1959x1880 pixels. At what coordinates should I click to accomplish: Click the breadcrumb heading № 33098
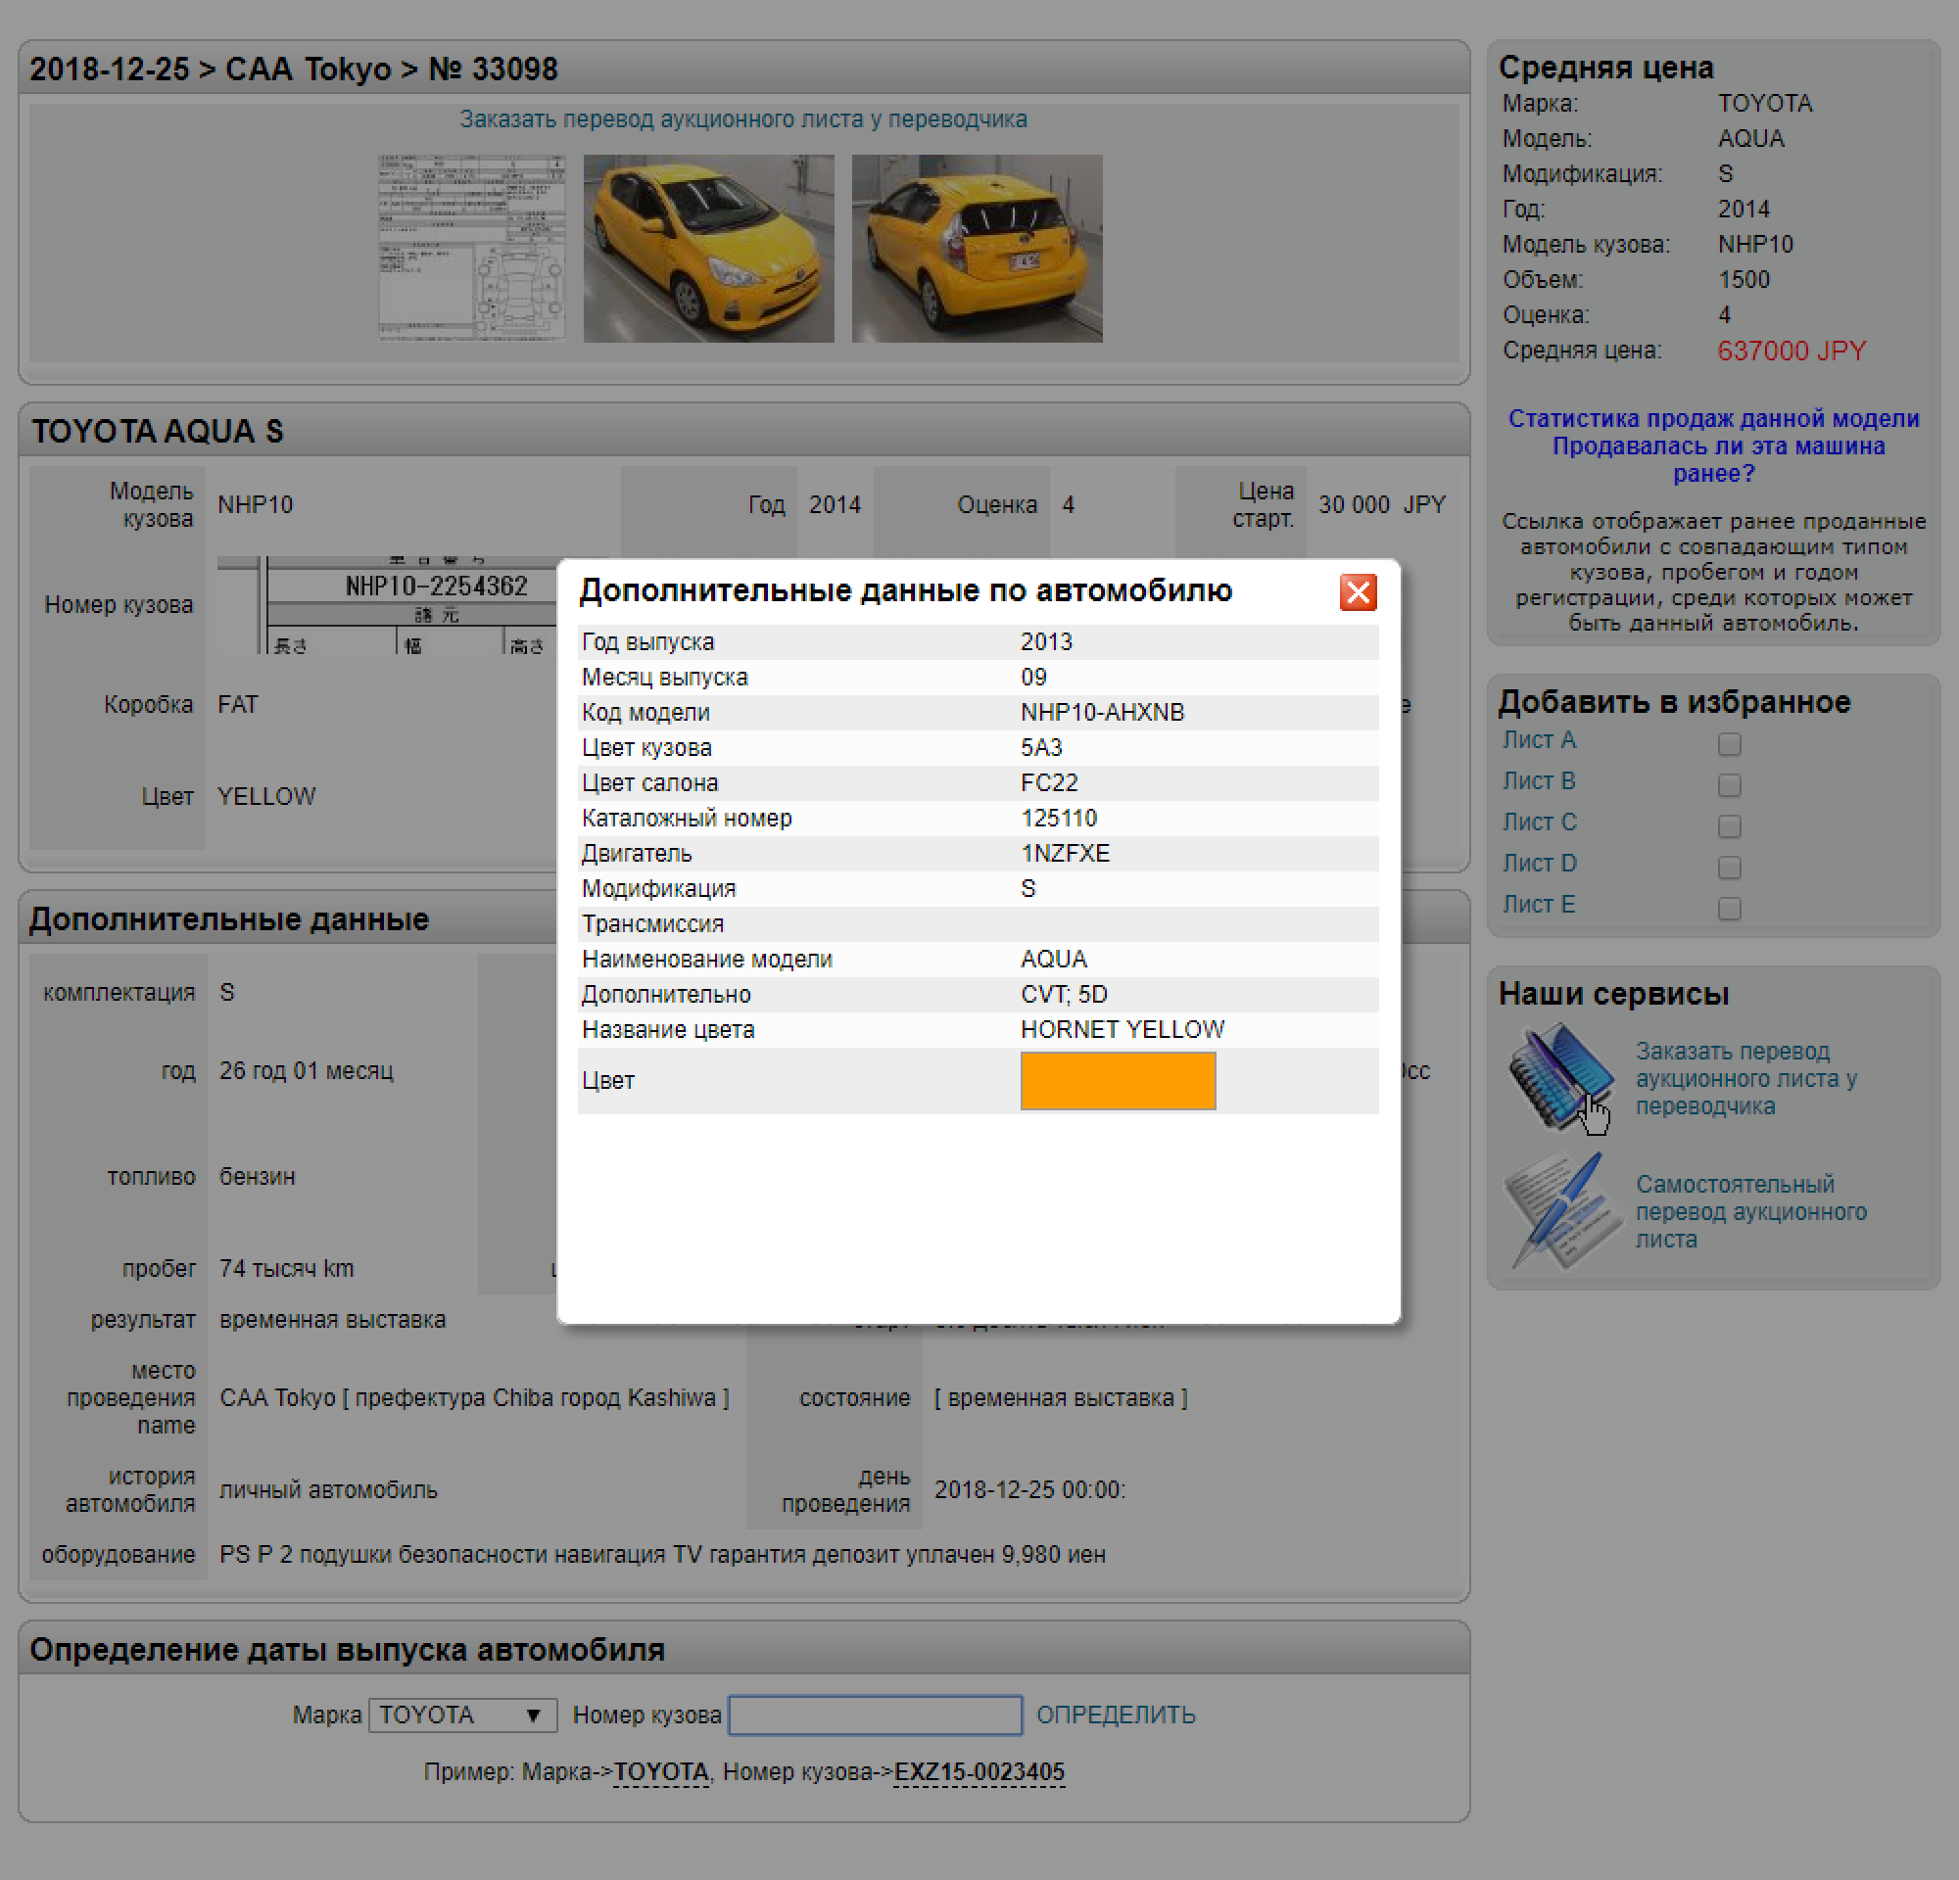tap(493, 69)
